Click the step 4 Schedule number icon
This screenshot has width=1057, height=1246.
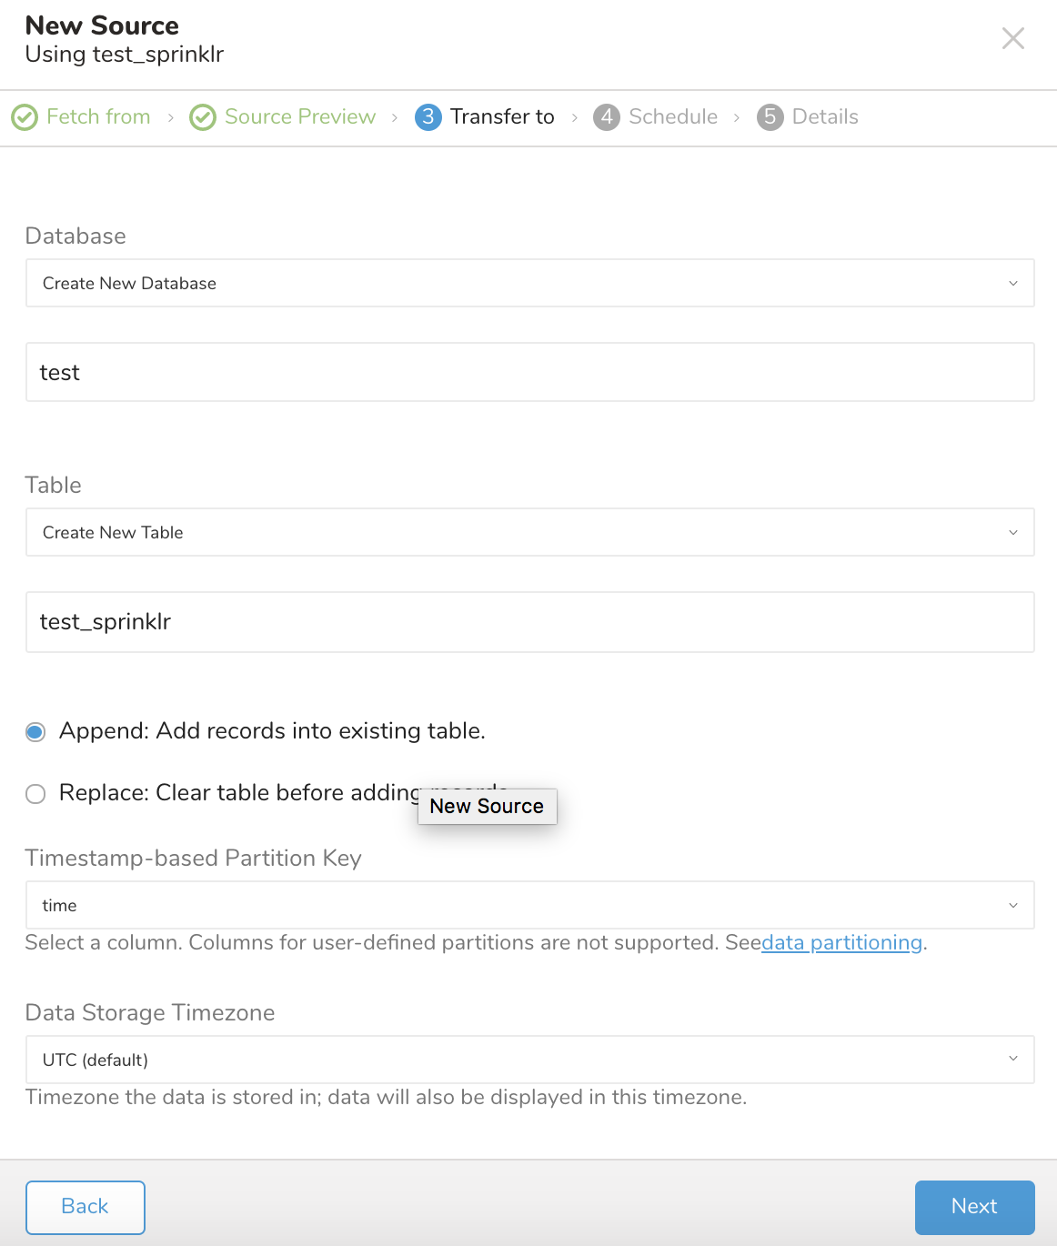click(x=607, y=117)
